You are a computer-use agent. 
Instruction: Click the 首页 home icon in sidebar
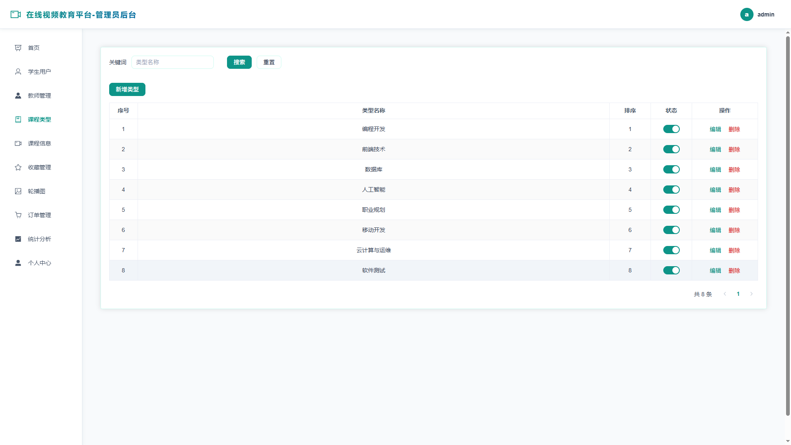(18, 48)
